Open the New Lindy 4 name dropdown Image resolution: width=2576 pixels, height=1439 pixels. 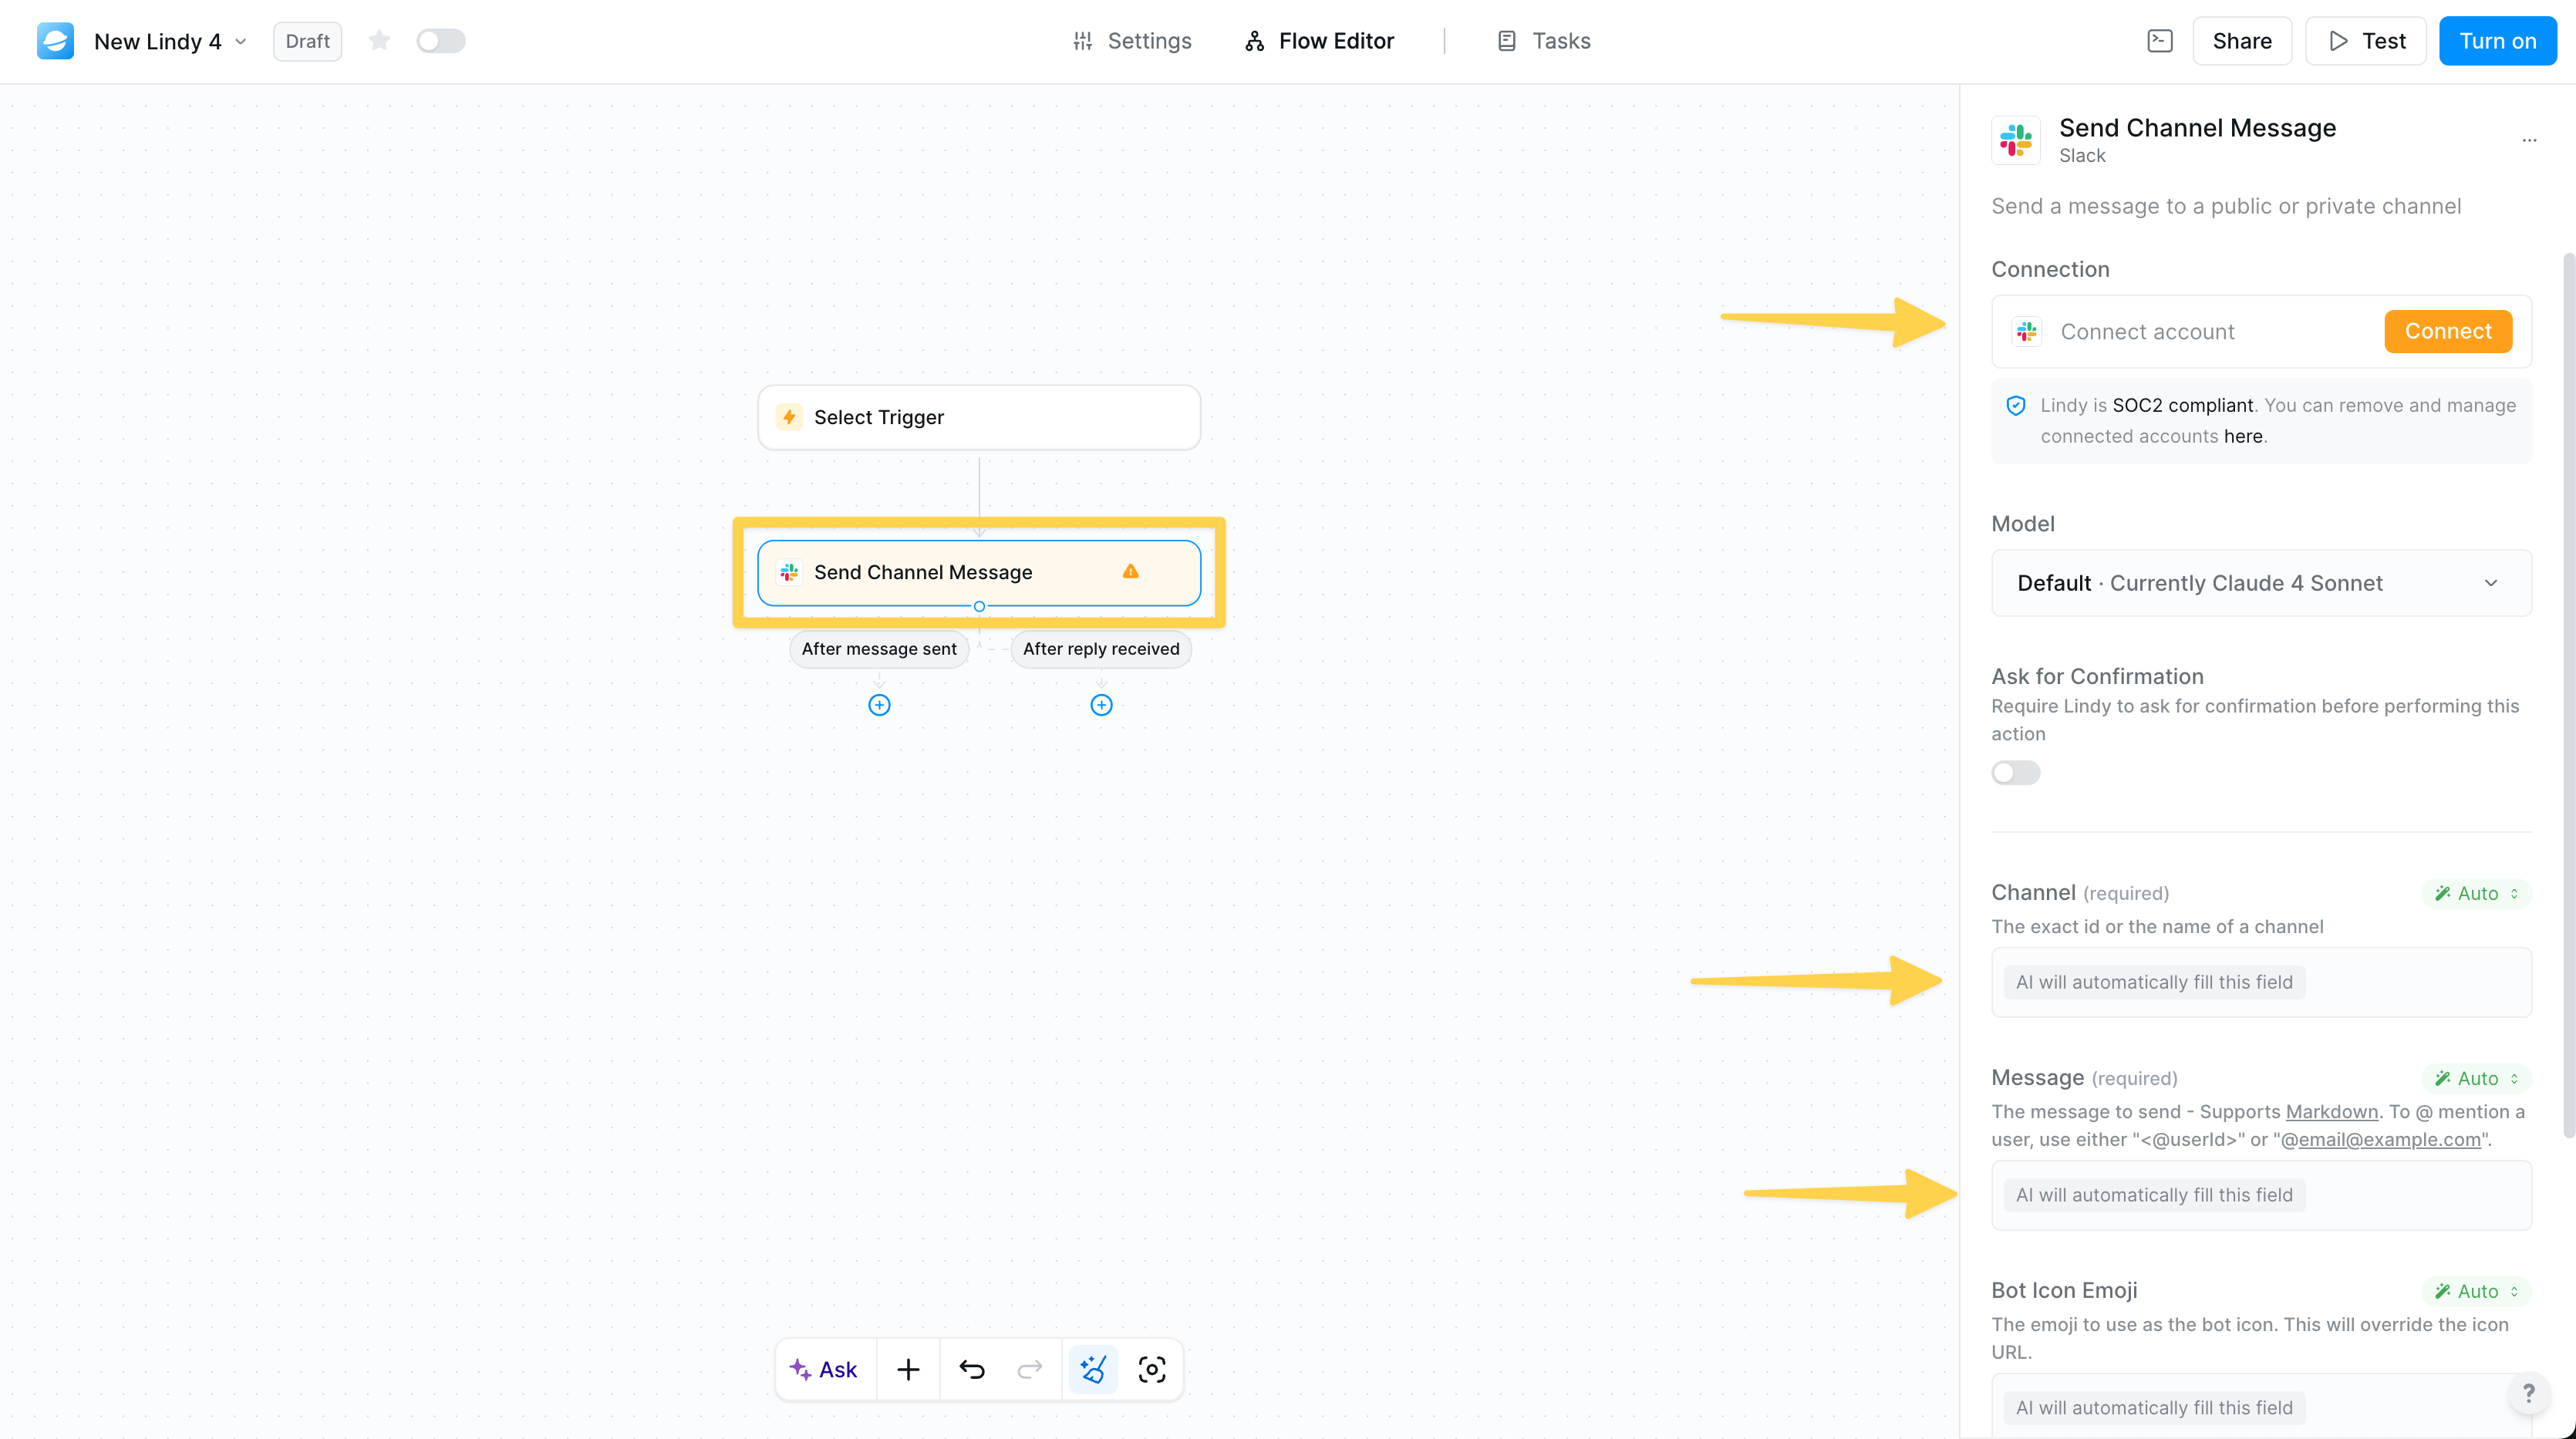(170, 41)
